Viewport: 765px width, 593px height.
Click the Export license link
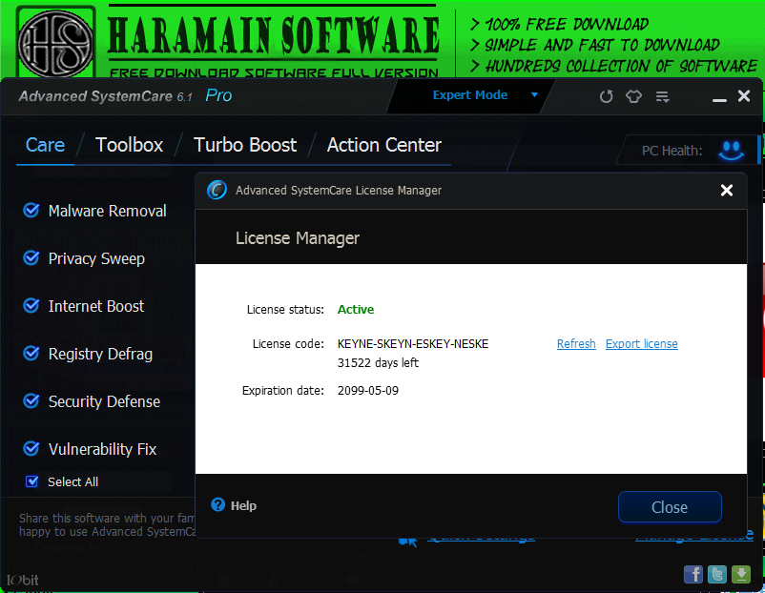(x=642, y=344)
